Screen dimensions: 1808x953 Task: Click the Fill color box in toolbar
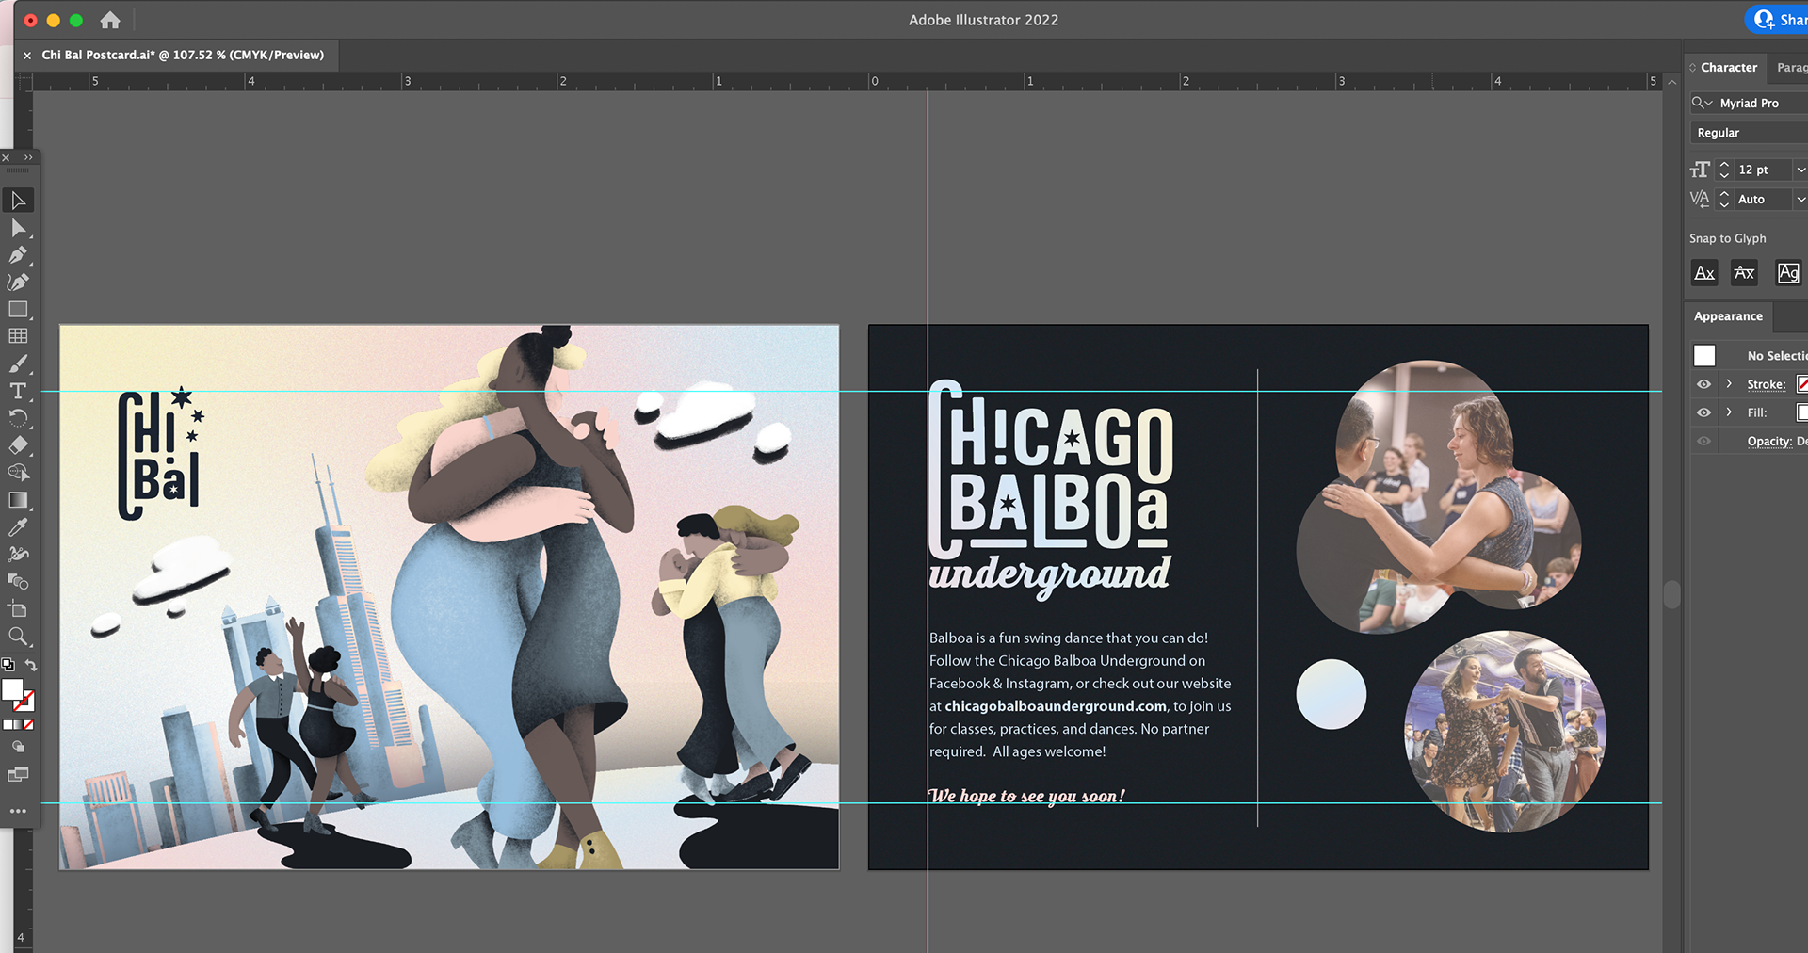click(12, 690)
